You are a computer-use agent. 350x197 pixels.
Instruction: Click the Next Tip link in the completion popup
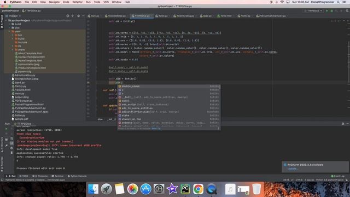pyautogui.click(x=156, y=129)
